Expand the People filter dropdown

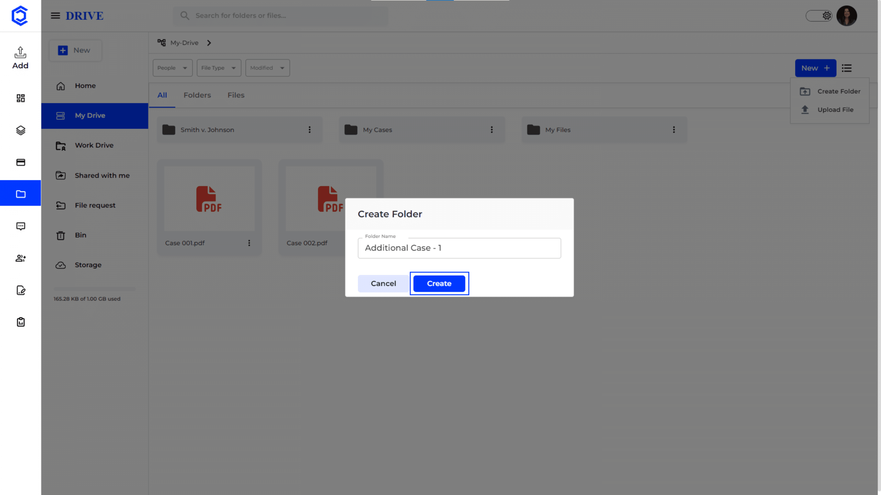pyautogui.click(x=172, y=68)
